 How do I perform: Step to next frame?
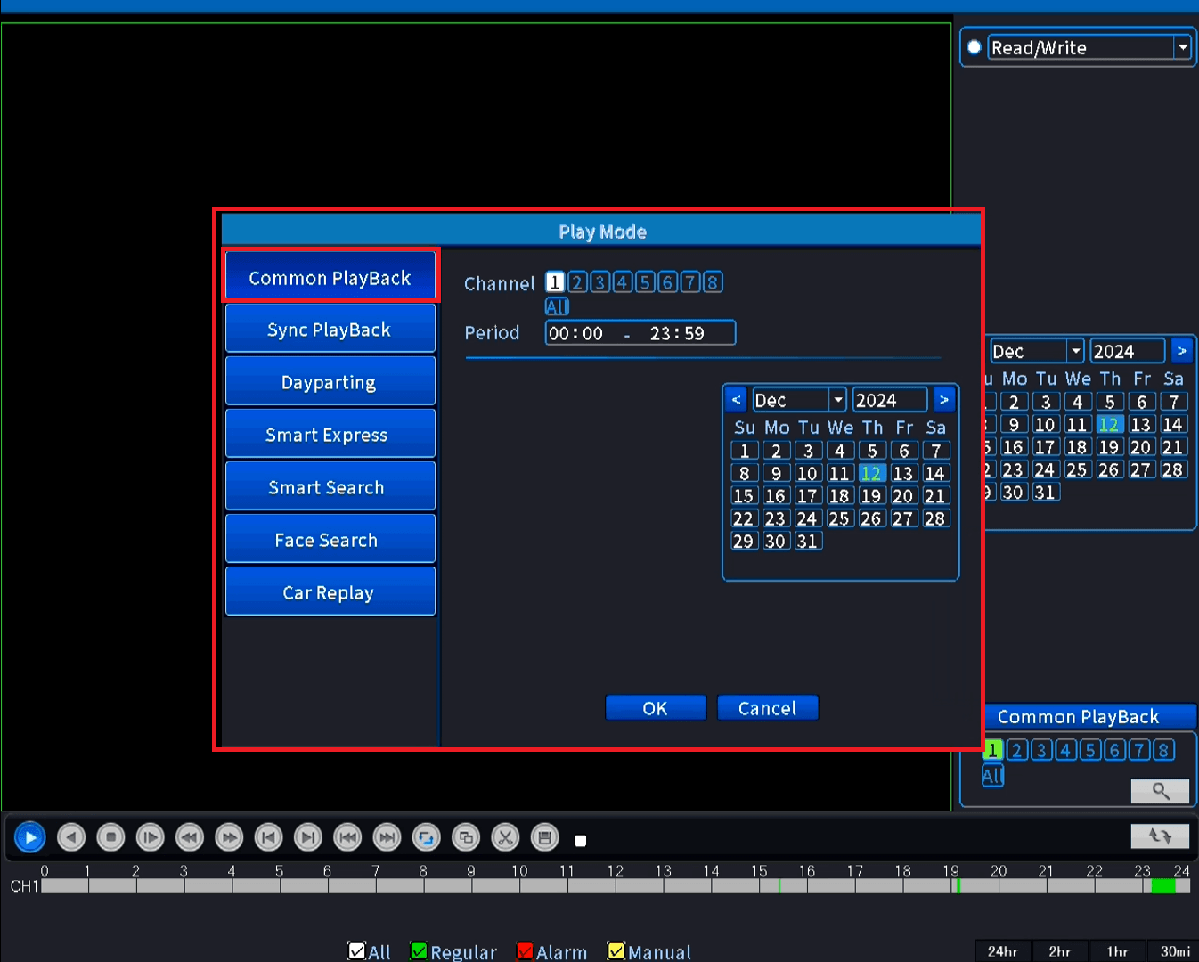(x=307, y=837)
